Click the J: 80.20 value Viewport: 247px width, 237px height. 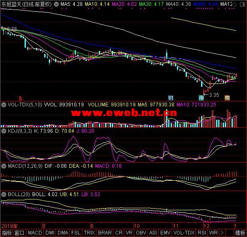click(x=85, y=131)
